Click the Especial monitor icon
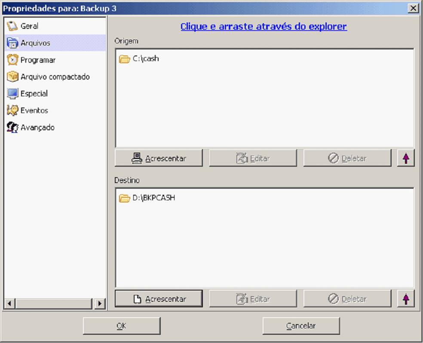Viewport: 423px width, 343px height. [x=12, y=94]
